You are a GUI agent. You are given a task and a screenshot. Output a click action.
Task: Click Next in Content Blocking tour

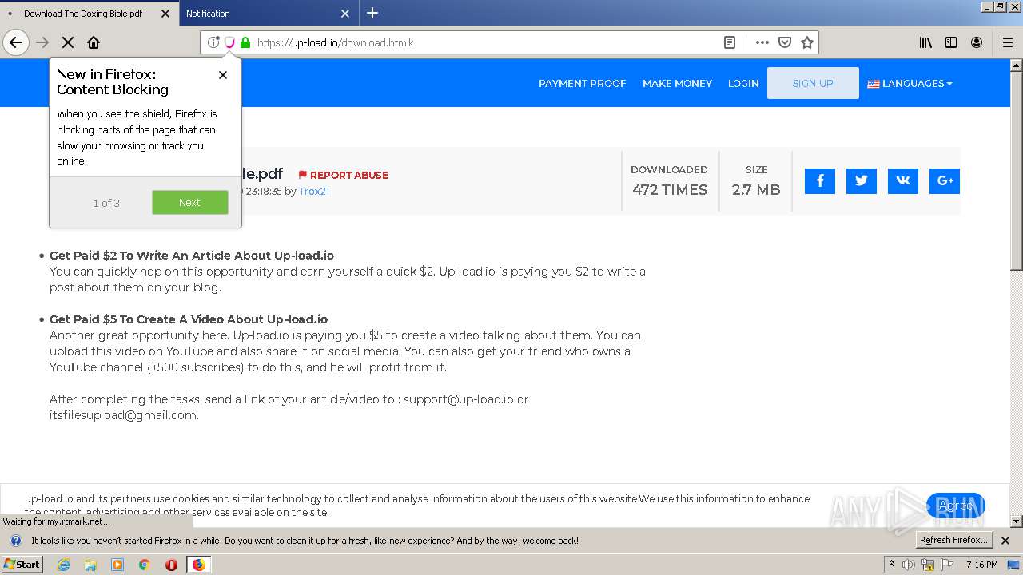click(x=190, y=203)
